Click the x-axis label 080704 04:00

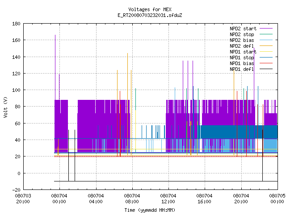click(x=96, y=199)
